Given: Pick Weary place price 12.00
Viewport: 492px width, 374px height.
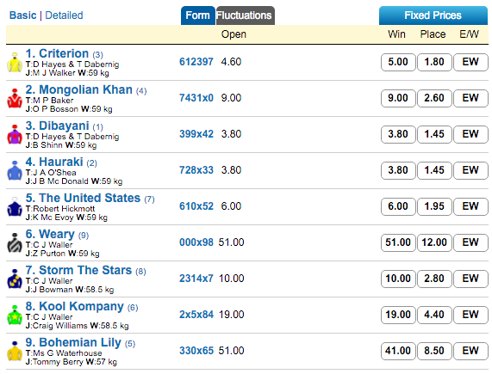Looking at the screenshot, I should click(x=434, y=242).
